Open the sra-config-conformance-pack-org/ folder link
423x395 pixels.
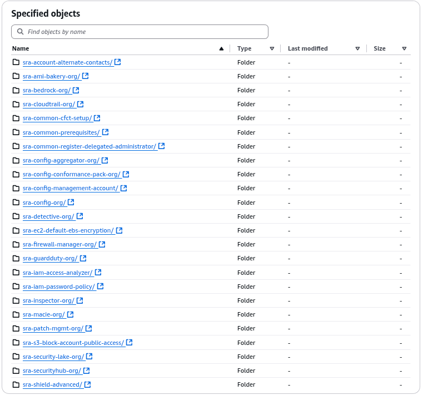(72, 175)
